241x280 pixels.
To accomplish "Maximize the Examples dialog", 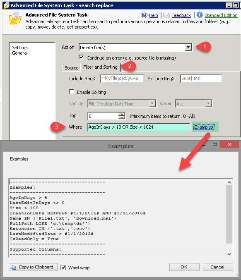I will coord(215,144).
